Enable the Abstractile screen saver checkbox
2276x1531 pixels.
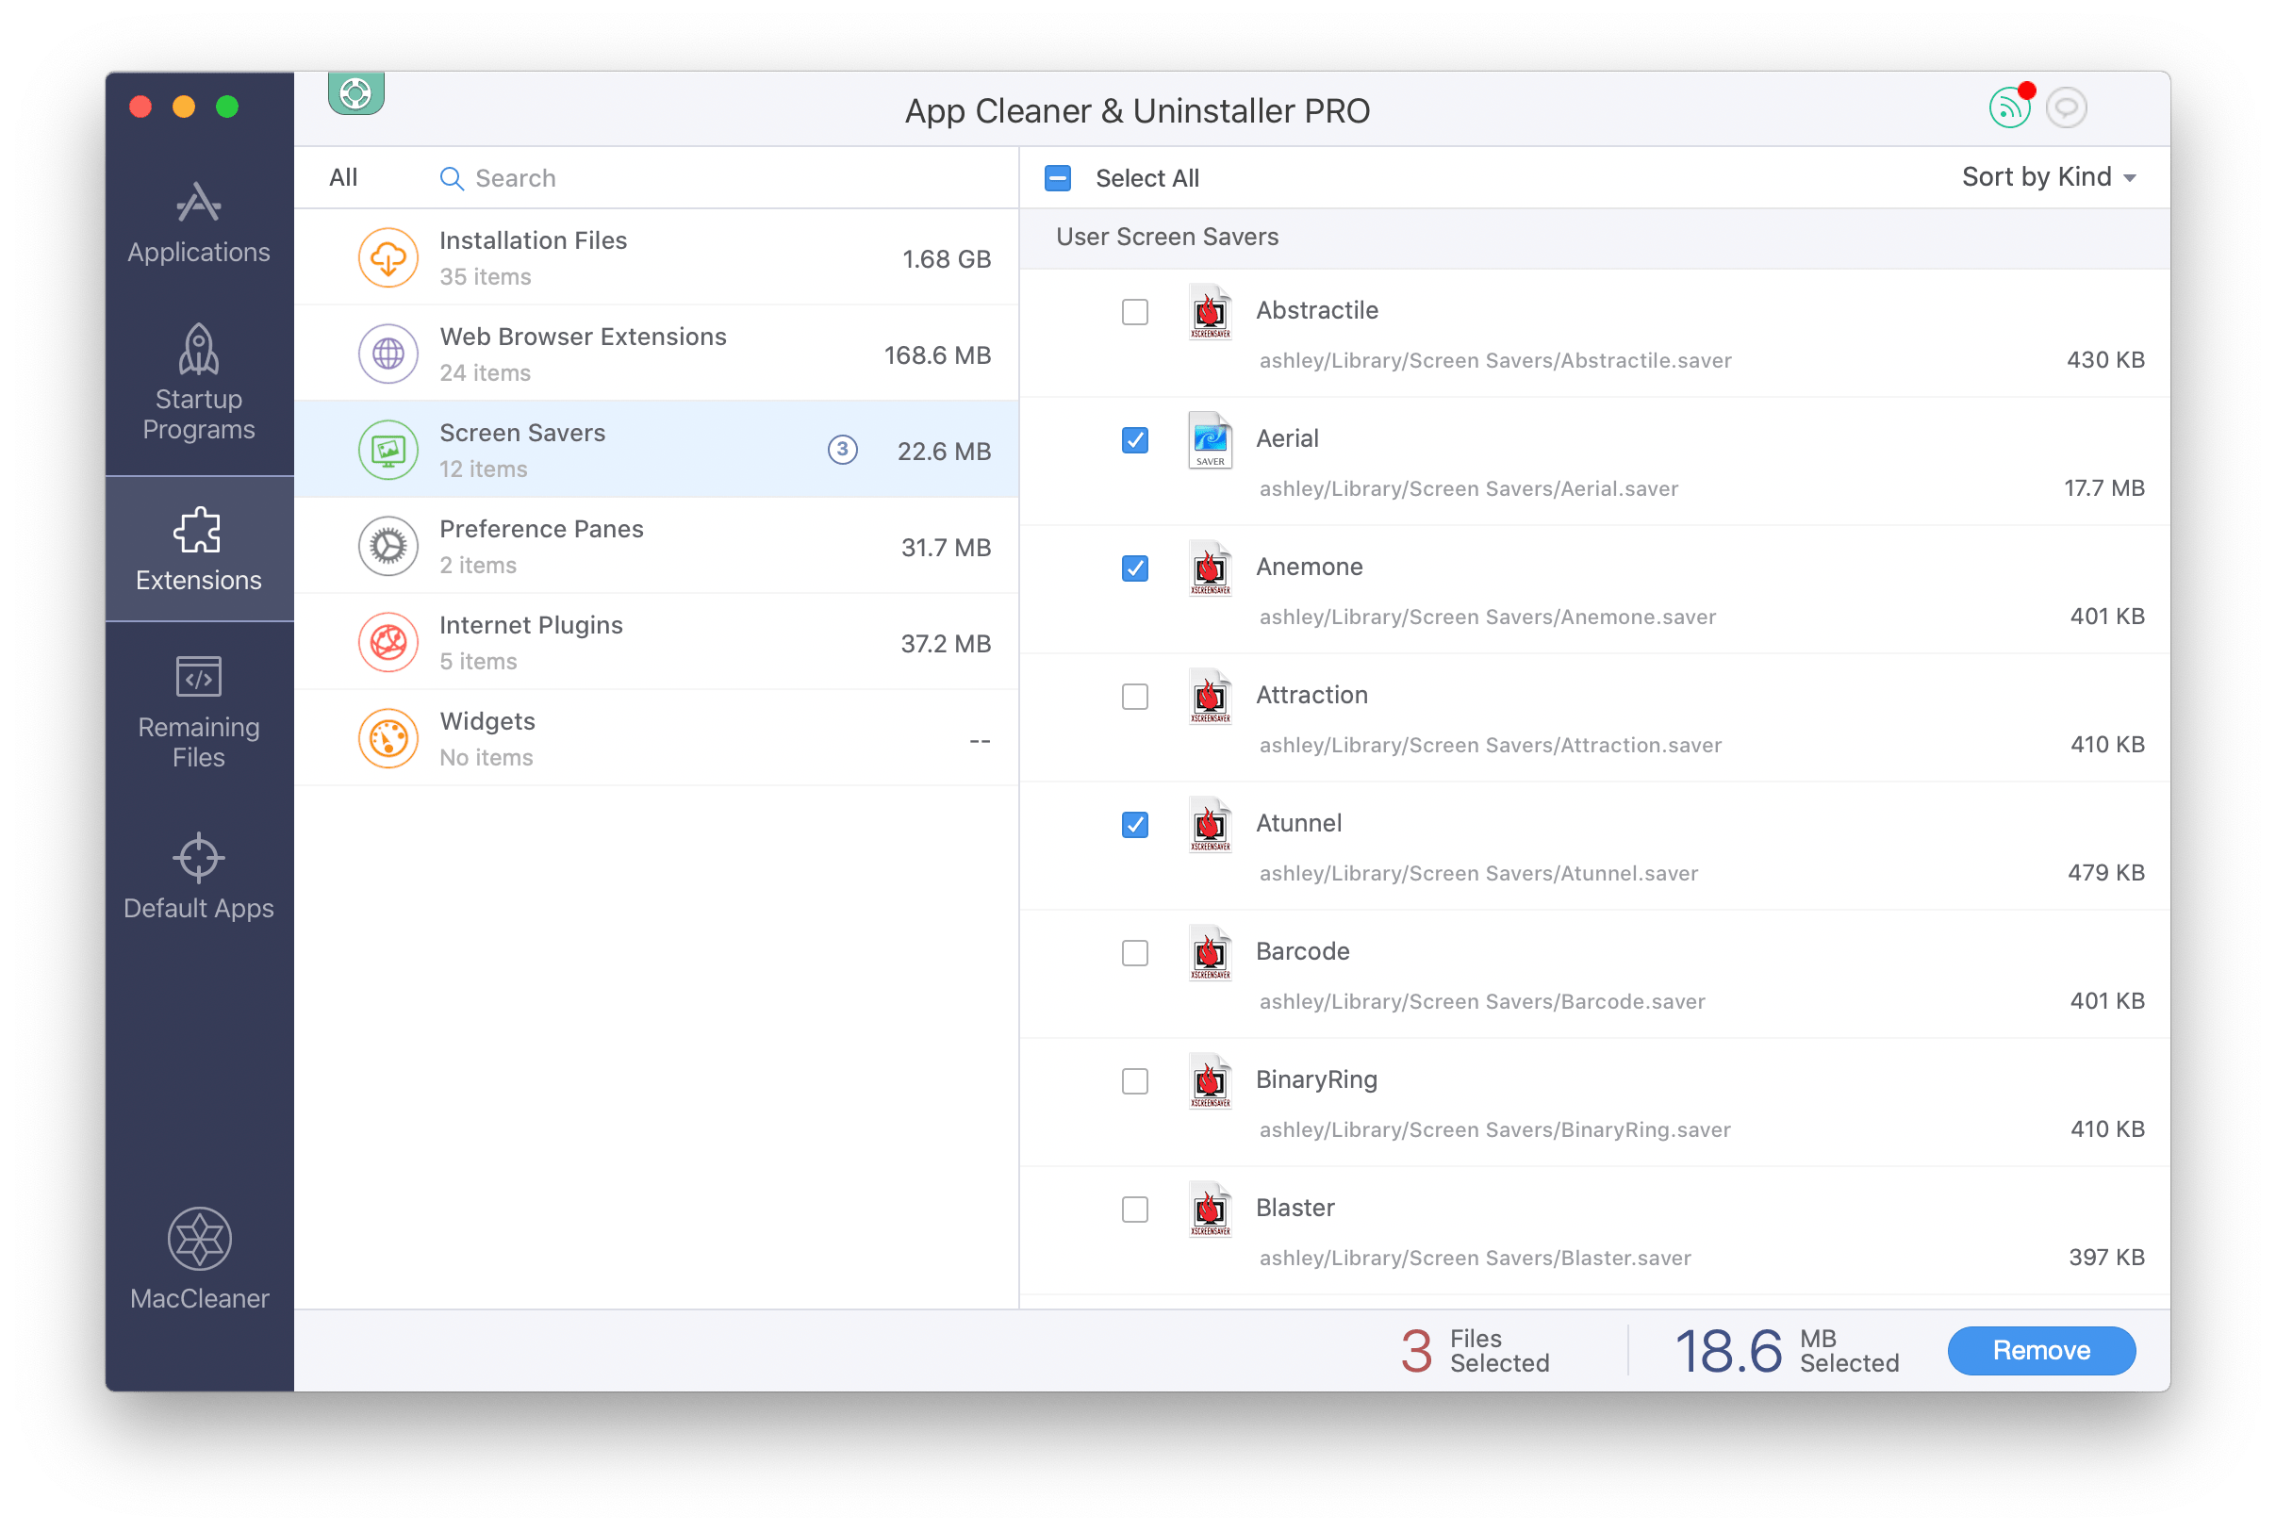[1133, 309]
